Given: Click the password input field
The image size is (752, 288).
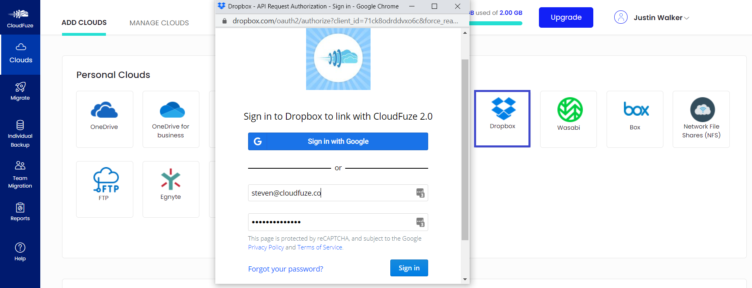Looking at the screenshot, I should (x=338, y=222).
